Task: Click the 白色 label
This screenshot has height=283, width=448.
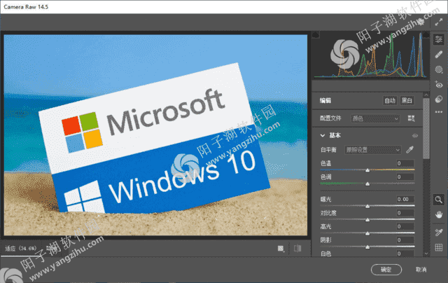Action: click(x=325, y=254)
